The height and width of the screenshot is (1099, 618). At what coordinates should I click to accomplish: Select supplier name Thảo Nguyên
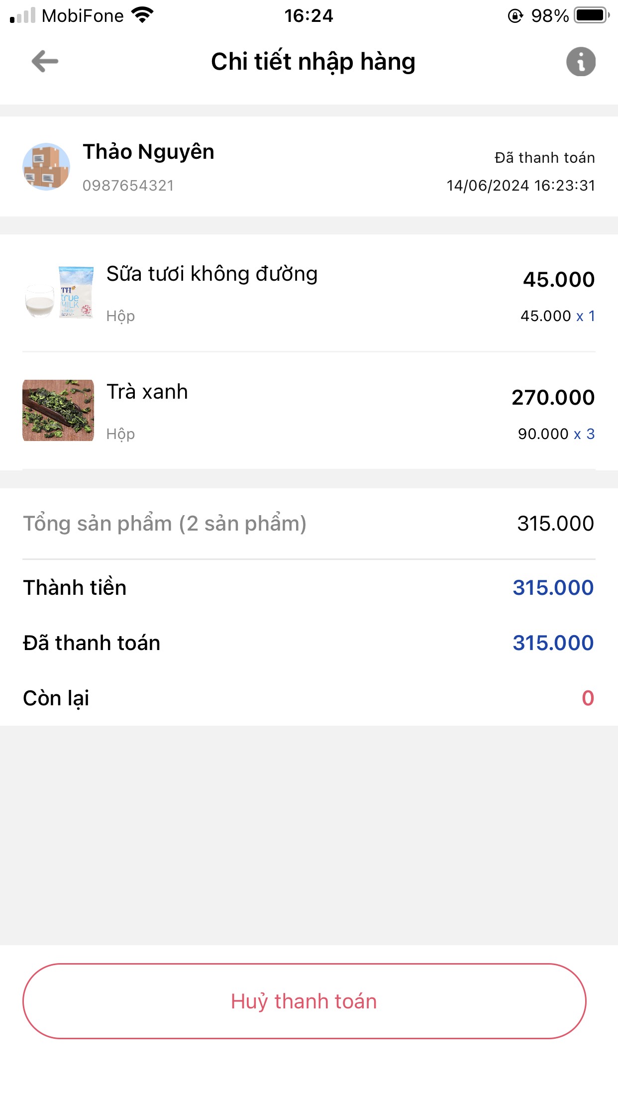tap(148, 152)
